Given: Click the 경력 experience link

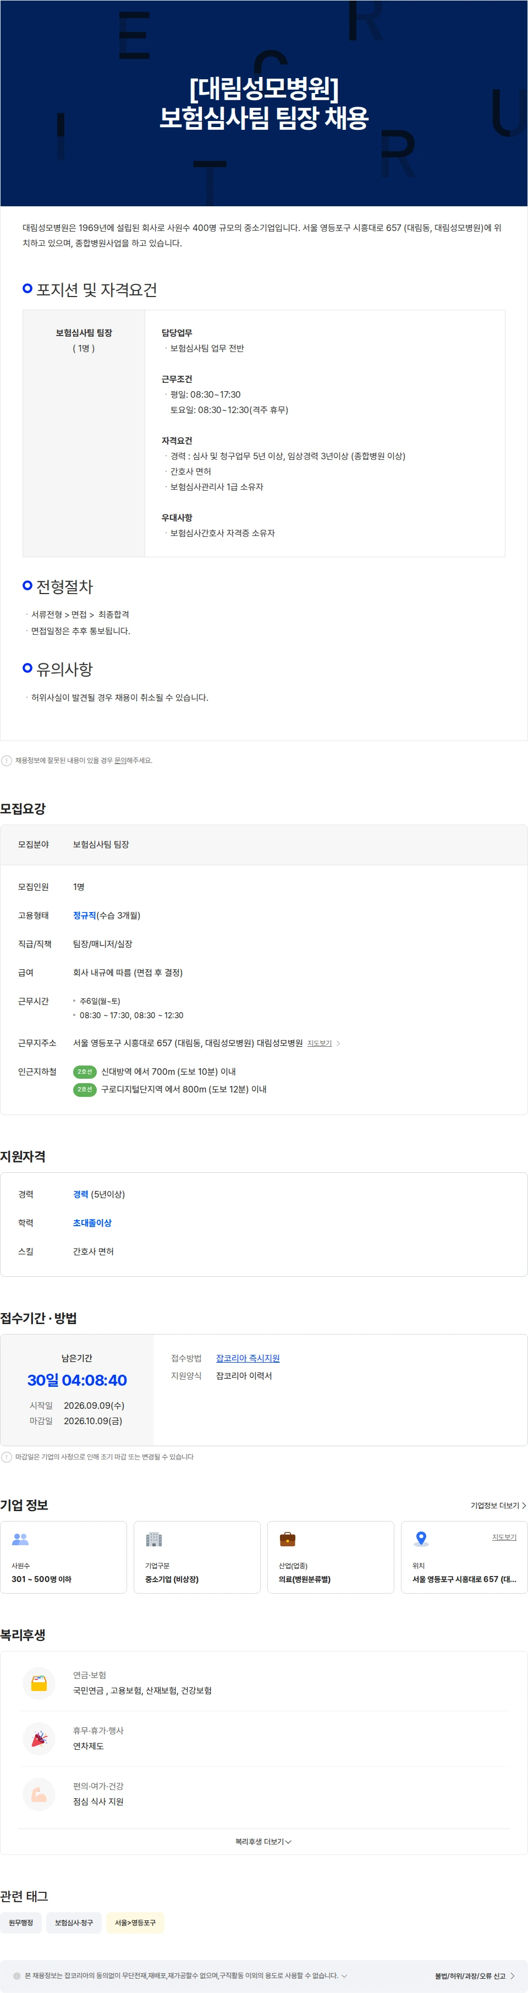Looking at the screenshot, I should point(80,1194).
